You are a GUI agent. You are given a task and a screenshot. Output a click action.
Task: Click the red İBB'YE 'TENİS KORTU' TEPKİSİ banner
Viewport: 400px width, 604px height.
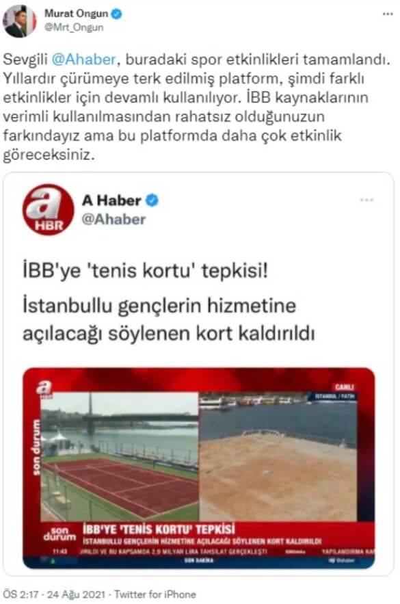pyautogui.click(x=159, y=529)
